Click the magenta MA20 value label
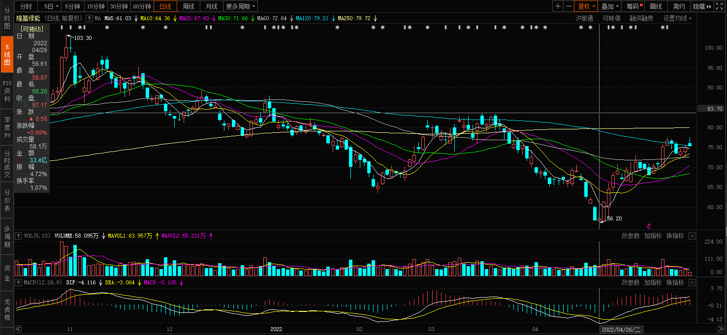This screenshot has height=335, width=727. click(194, 18)
